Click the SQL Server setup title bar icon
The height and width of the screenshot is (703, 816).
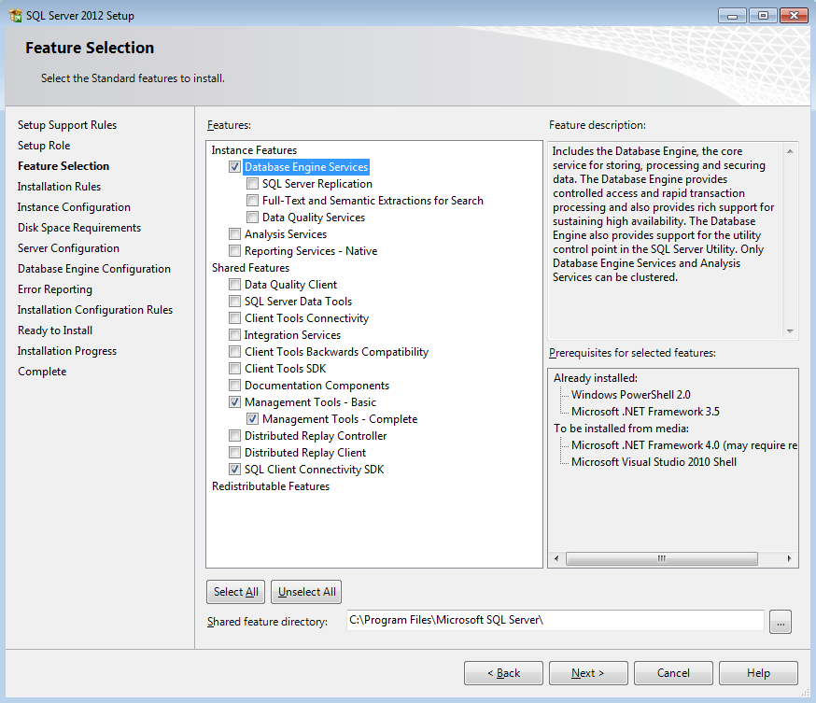(15, 15)
